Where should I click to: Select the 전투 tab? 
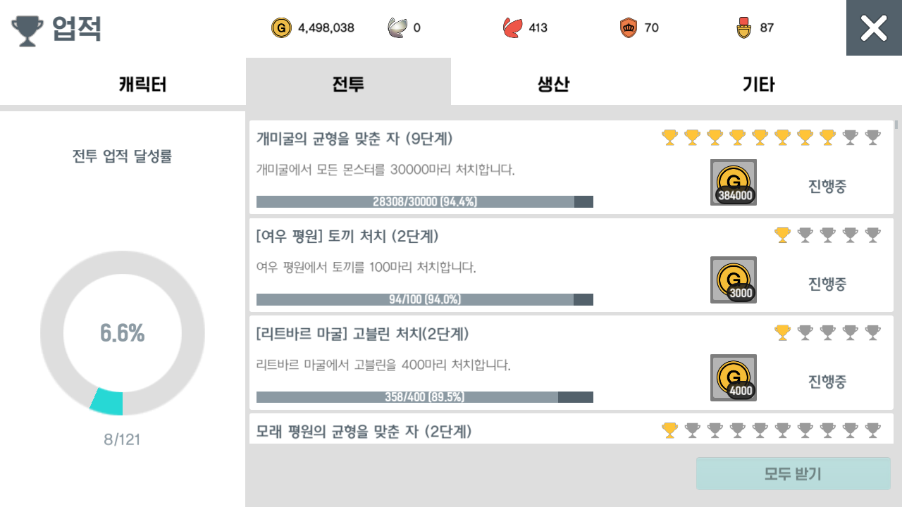click(x=348, y=84)
